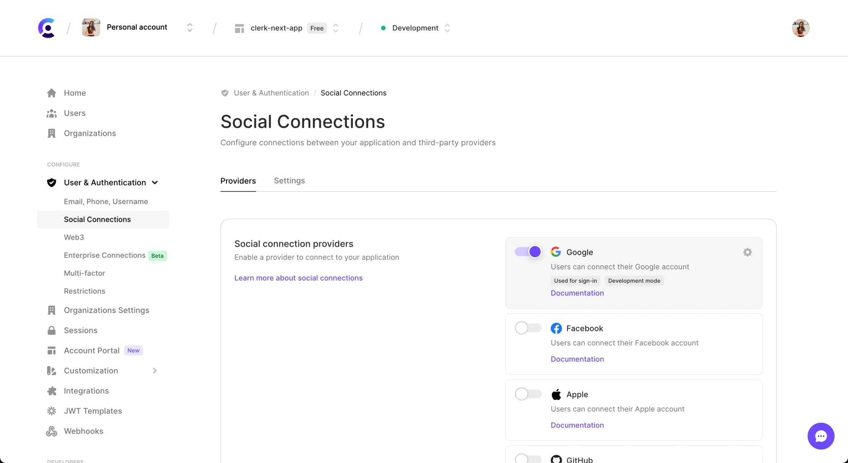
Task: Click Learn more about social connections link
Action: [298, 278]
